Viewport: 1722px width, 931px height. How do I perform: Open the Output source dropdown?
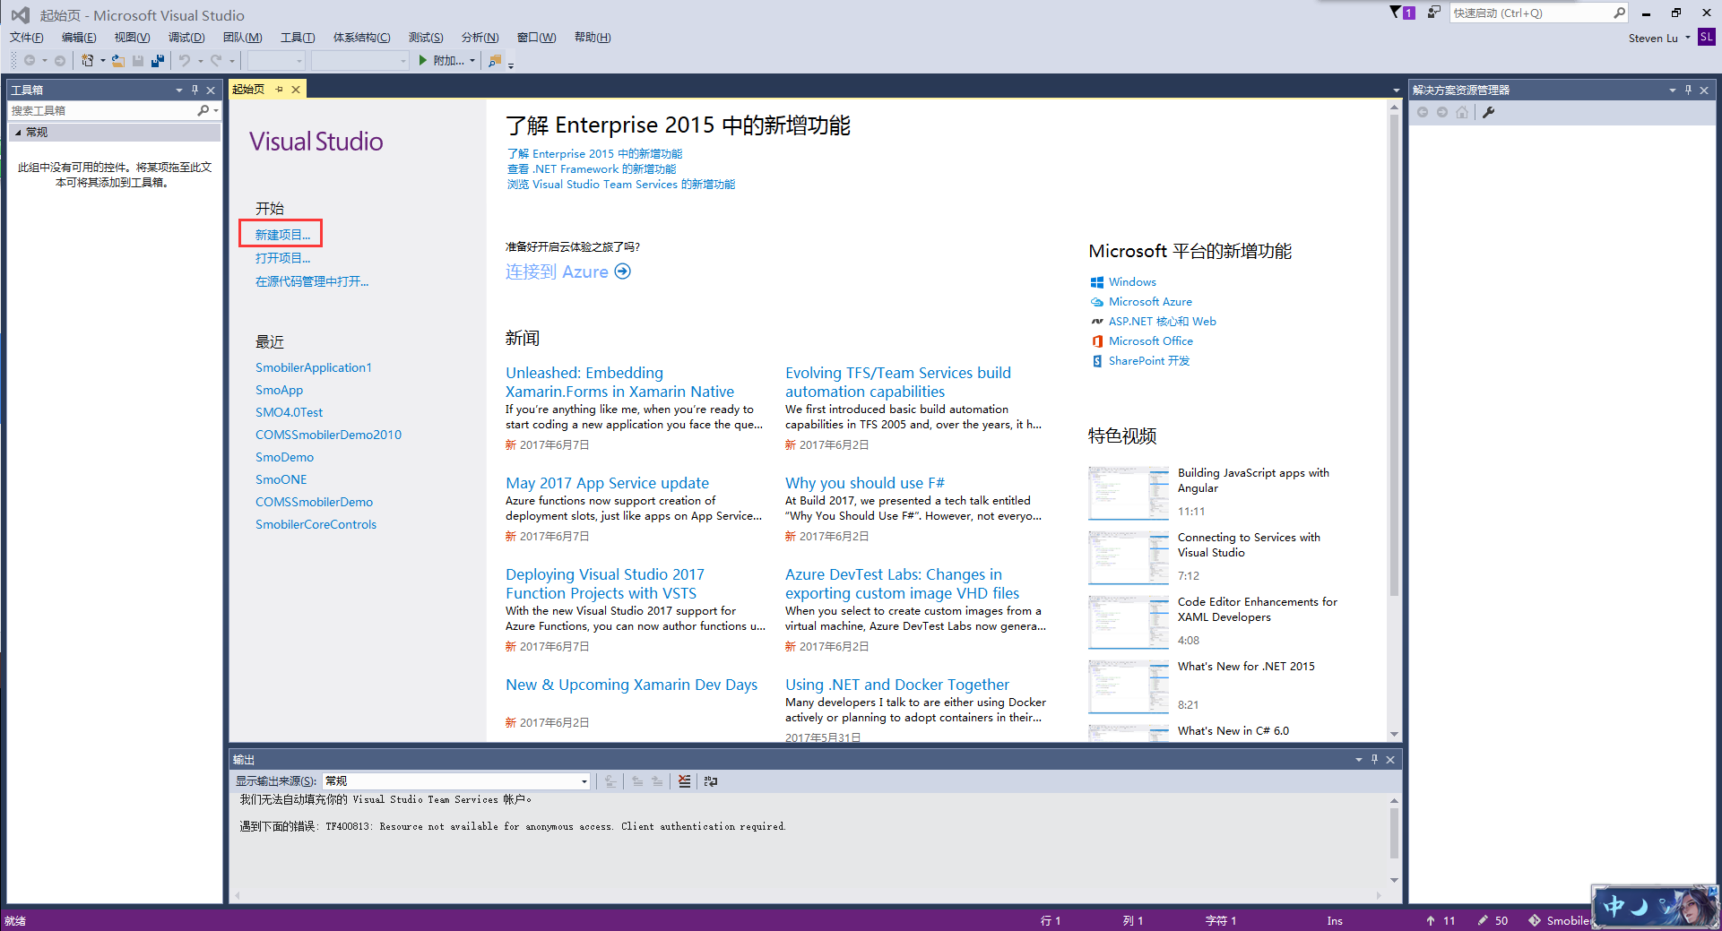[584, 781]
